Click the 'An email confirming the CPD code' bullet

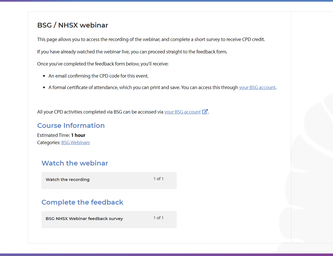point(99,76)
